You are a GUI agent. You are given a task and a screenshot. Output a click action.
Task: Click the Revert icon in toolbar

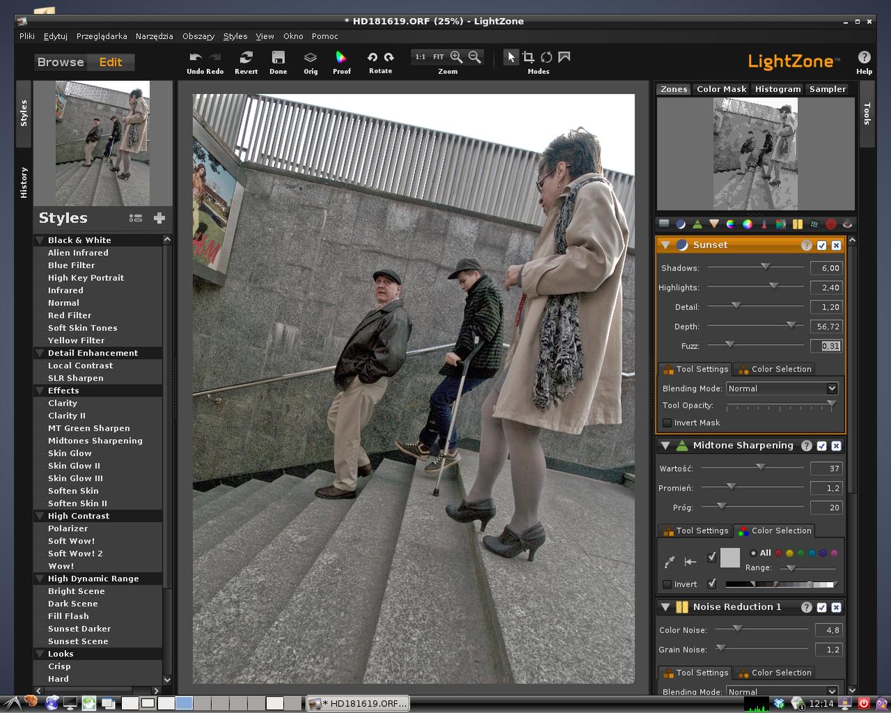246,58
